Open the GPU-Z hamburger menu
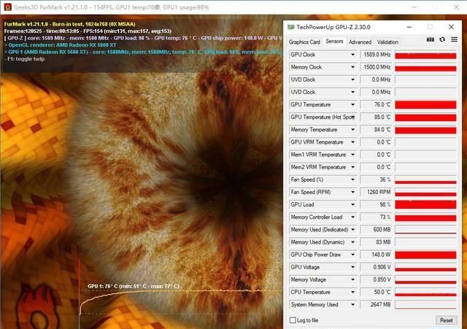This screenshot has height=329, width=467. (454, 39)
